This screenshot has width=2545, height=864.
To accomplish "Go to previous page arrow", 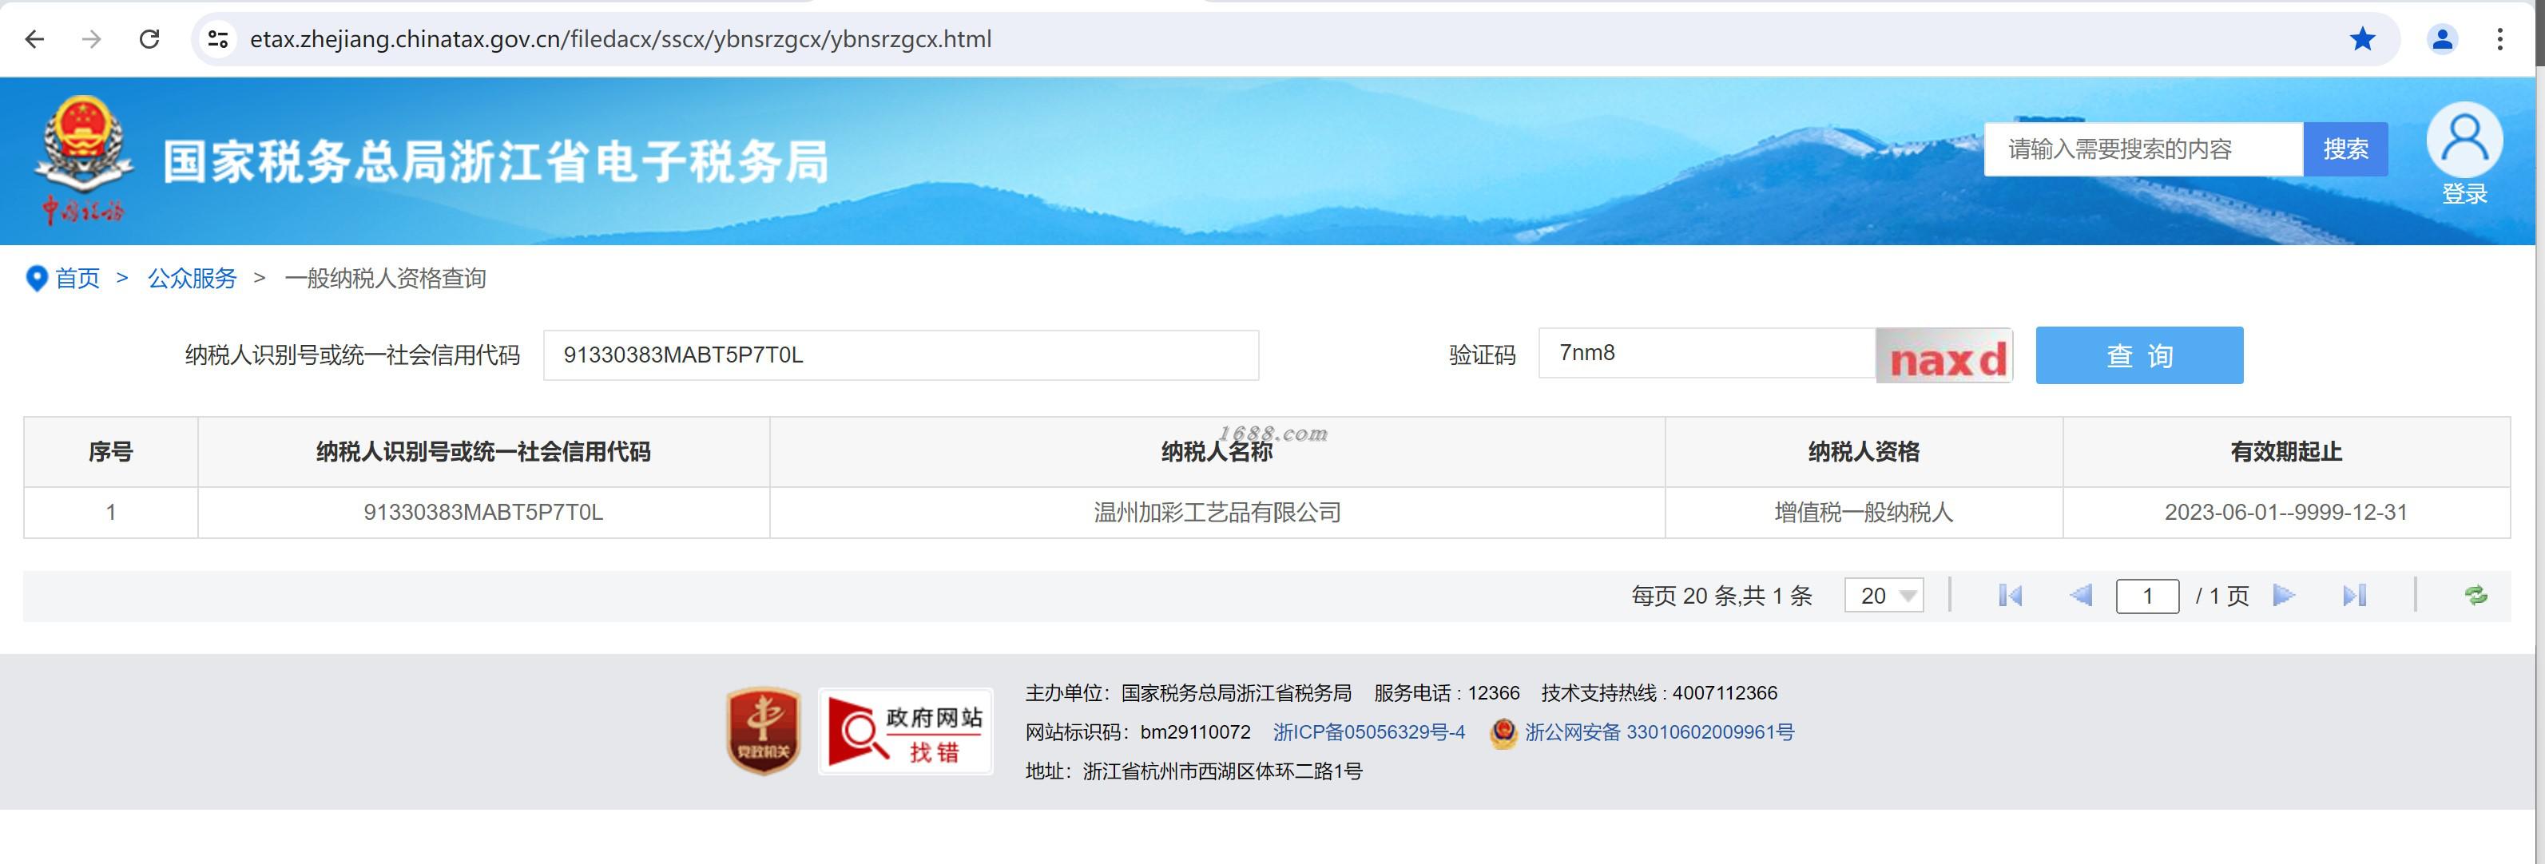I will pyautogui.click(x=2081, y=596).
